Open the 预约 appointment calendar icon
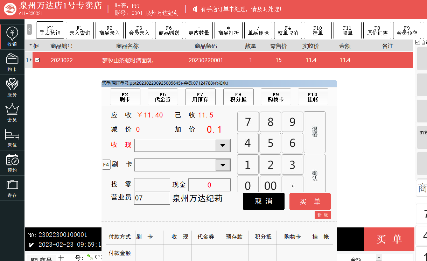Viewport: 427px width, 261px height. click(12, 163)
